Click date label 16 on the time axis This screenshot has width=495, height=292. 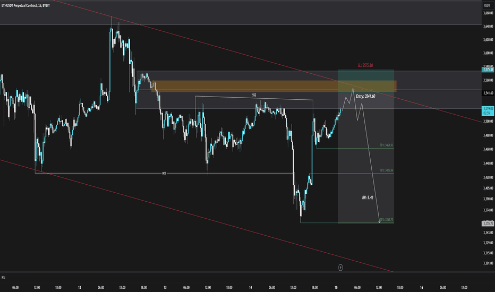coord(422,288)
